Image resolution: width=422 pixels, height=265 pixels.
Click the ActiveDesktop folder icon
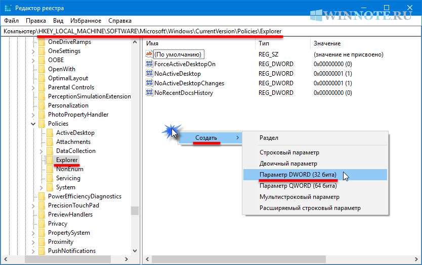[x=50, y=133]
